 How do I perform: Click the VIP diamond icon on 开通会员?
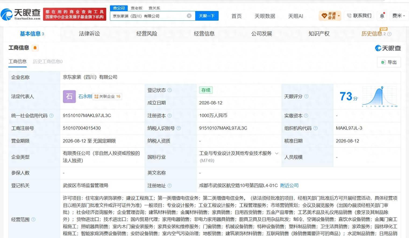point(324,16)
